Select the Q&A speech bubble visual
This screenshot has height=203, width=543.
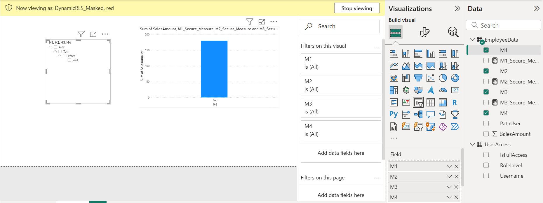tap(430, 115)
